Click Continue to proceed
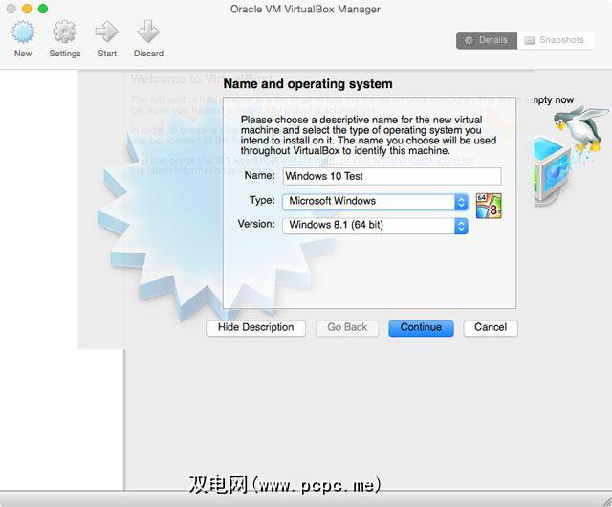Screen dimensions: 612x507 point(421,328)
